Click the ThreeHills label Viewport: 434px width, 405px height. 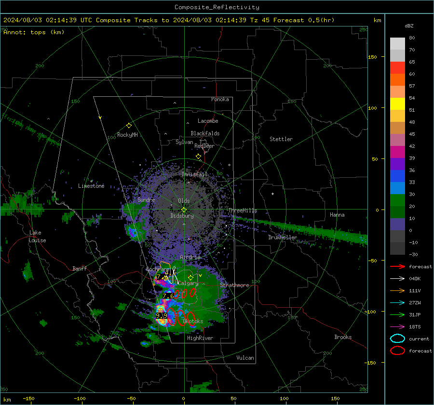click(x=243, y=210)
